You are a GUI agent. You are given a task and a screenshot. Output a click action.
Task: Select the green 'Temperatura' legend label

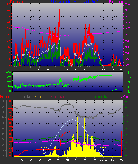(x=101, y=97)
